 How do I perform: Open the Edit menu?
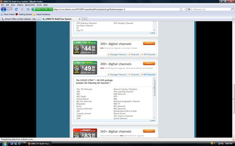pos(7,5)
